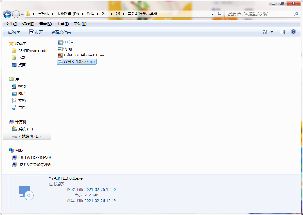The height and width of the screenshot is (215, 303).
Task: Open the 编辑(E) menu
Action: (x=28, y=24)
